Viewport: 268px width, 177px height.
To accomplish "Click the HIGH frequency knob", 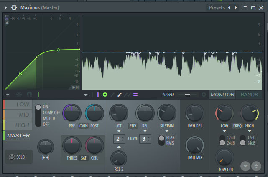I will pyautogui.click(x=250, y=113).
